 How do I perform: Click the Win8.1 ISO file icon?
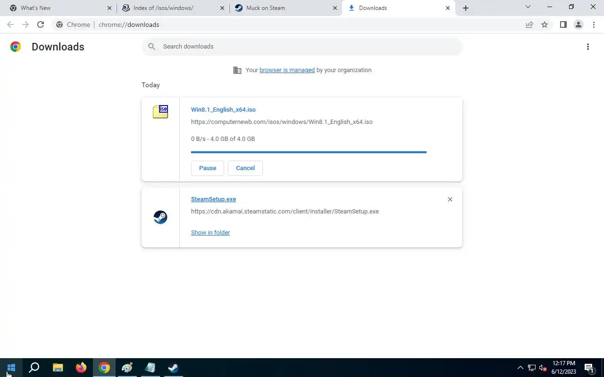[160, 112]
